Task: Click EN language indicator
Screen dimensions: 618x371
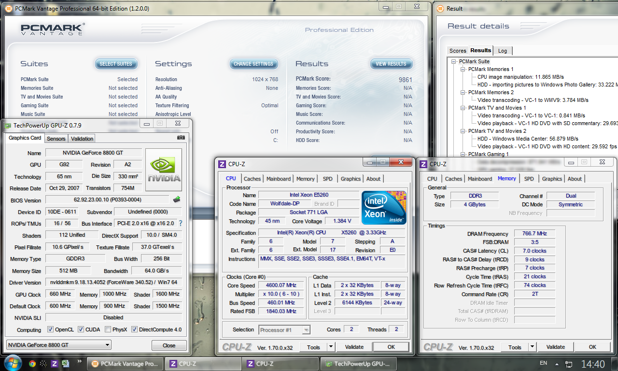Action: click(543, 363)
